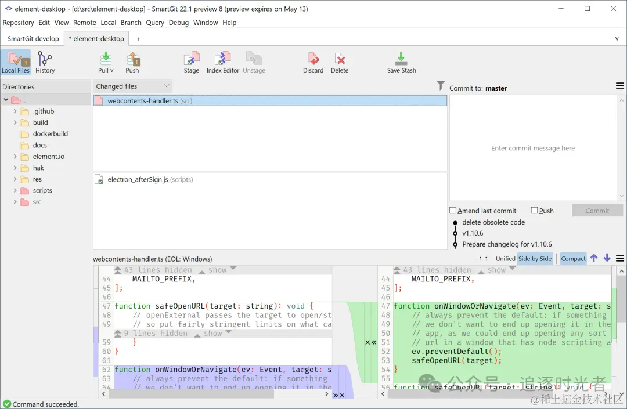The width and height of the screenshot is (627, 409).
Task: Toggle Compact diff display
Action: coord(573,258)
